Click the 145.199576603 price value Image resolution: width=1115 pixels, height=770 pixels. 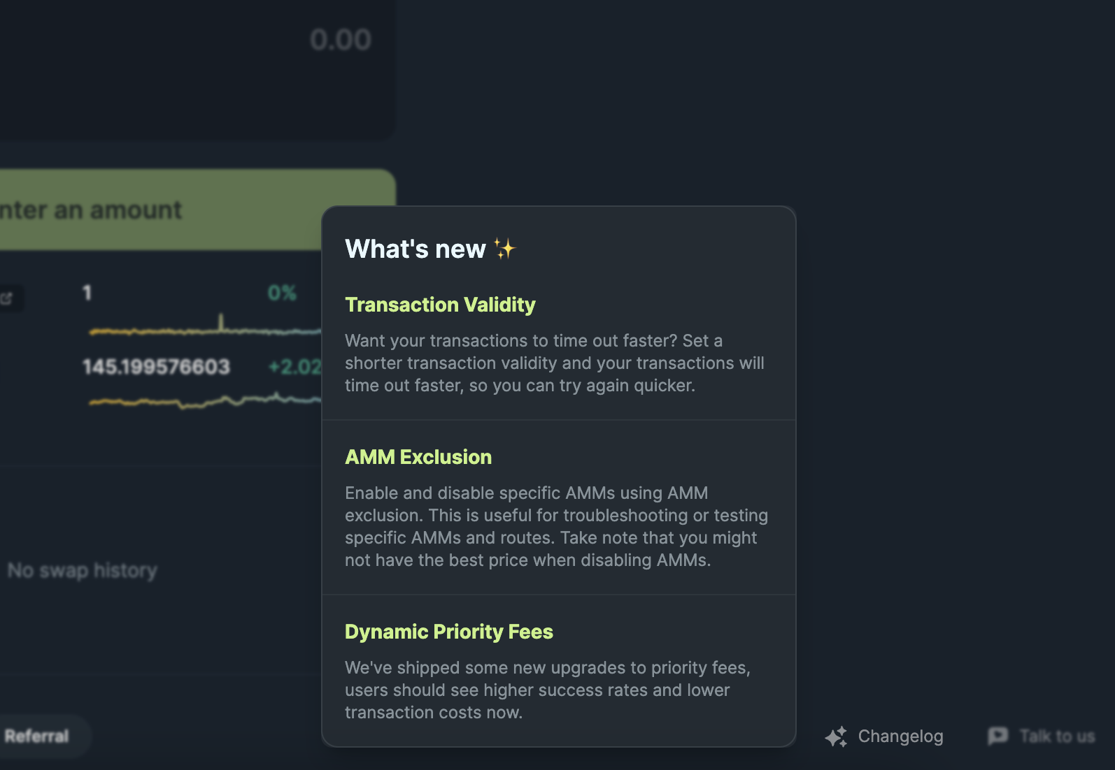coord(156,367)
